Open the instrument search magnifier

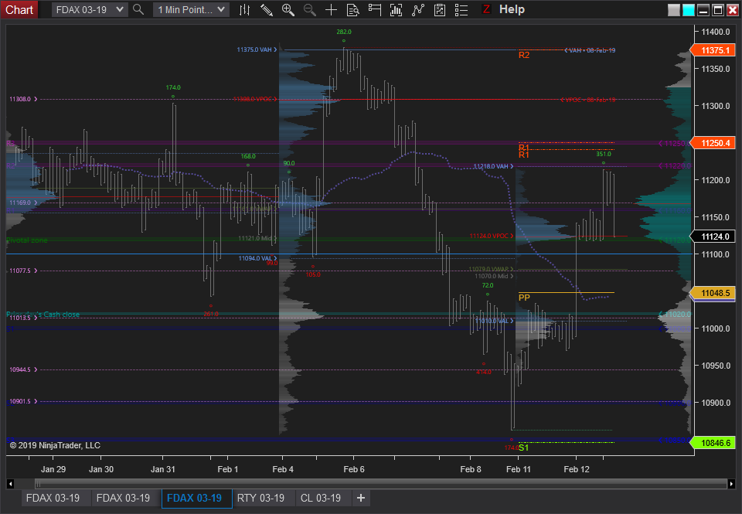(138, 9)
